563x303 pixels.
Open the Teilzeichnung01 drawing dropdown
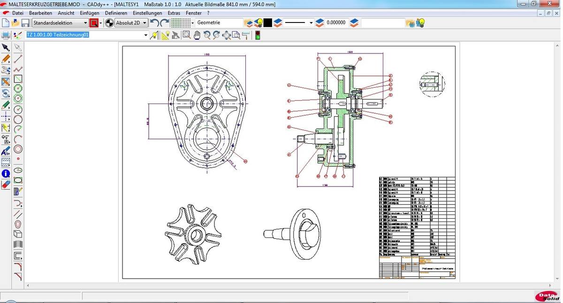pos(145,35)
